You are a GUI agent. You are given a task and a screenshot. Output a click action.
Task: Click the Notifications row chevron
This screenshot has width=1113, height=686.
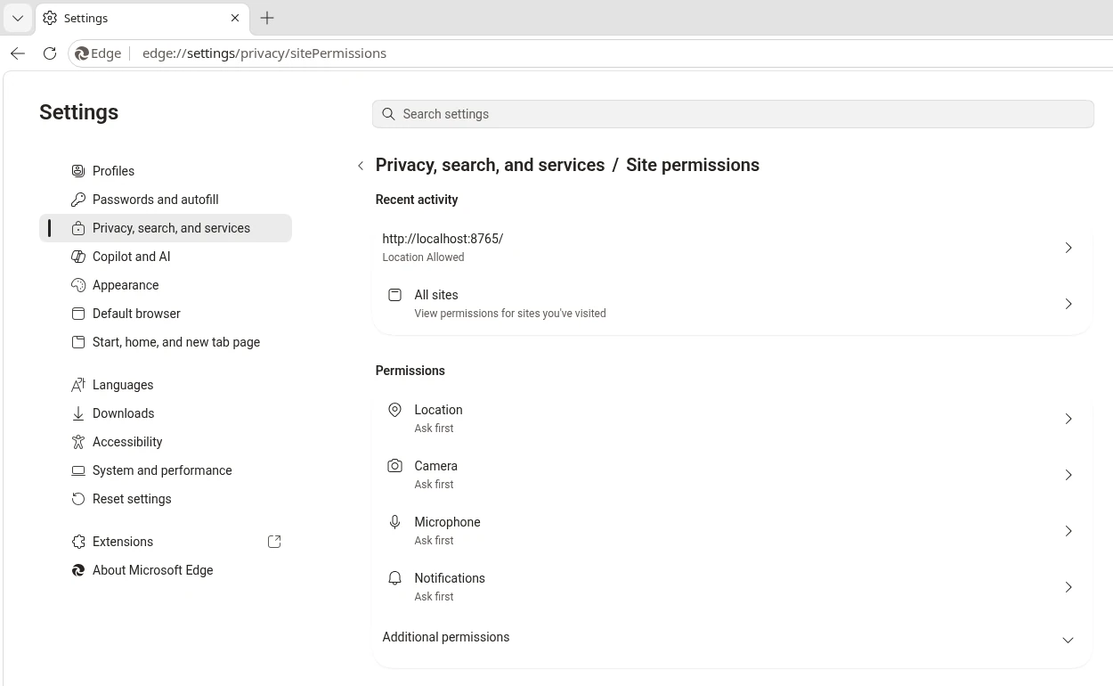click(1068, 587)
